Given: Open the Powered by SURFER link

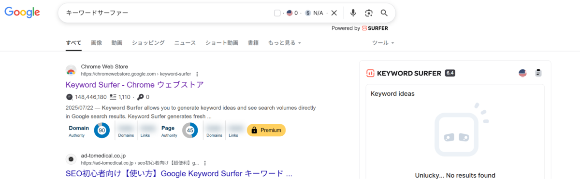Looking at the screenshot, I should click(x=360, y=28).
